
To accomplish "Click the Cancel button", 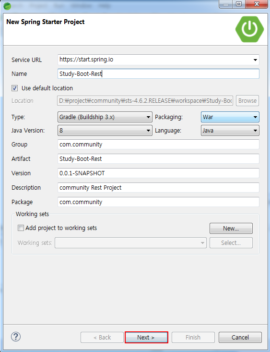I will point(240,337).
